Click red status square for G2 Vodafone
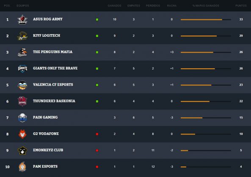Image resolution: width=251 pixels, height=177 pixels. click(97, 134)
